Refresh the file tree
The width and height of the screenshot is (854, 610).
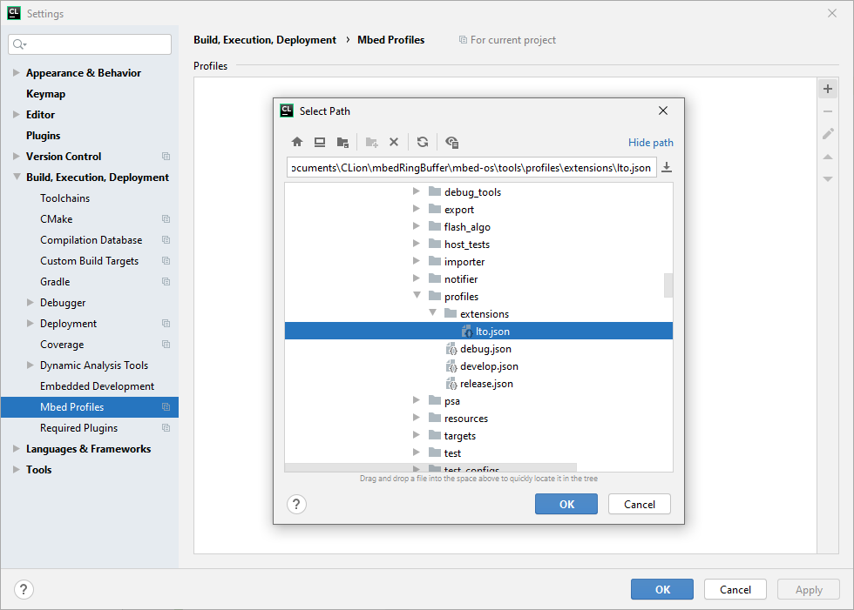coord(423,142)
